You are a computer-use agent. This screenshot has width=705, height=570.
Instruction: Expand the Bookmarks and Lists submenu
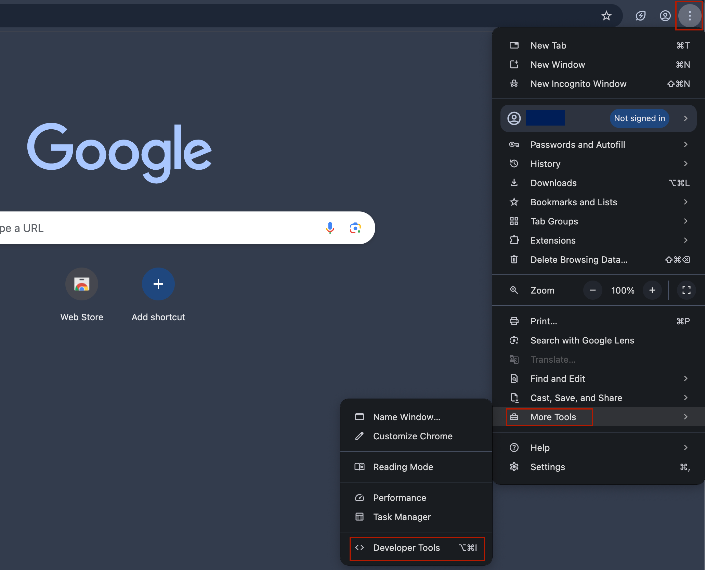coord(598,202)
